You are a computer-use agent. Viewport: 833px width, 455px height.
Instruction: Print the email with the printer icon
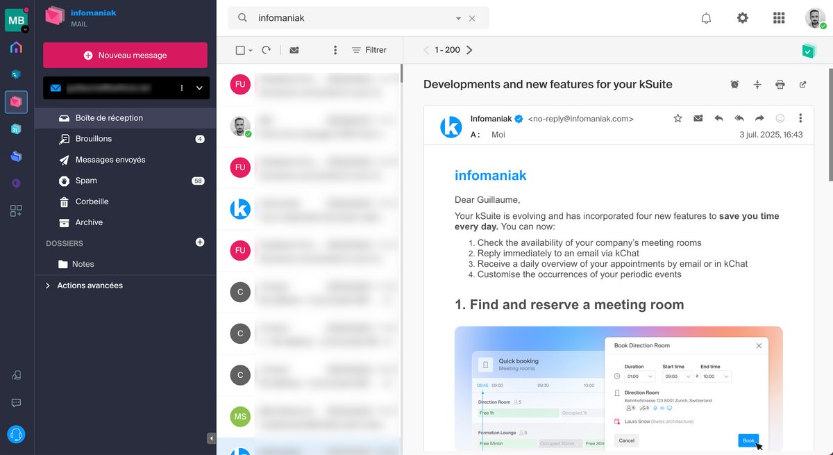780,85
